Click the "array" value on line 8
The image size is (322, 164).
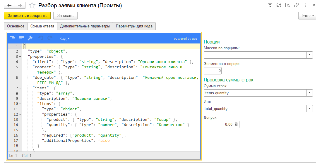64,93
